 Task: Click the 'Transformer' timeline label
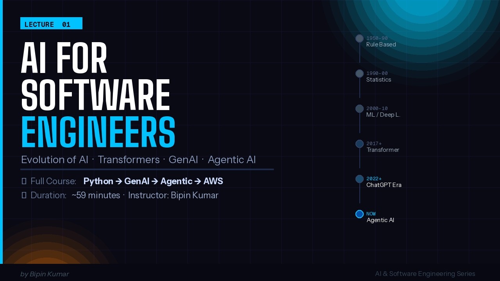click(x=383, y=150)
